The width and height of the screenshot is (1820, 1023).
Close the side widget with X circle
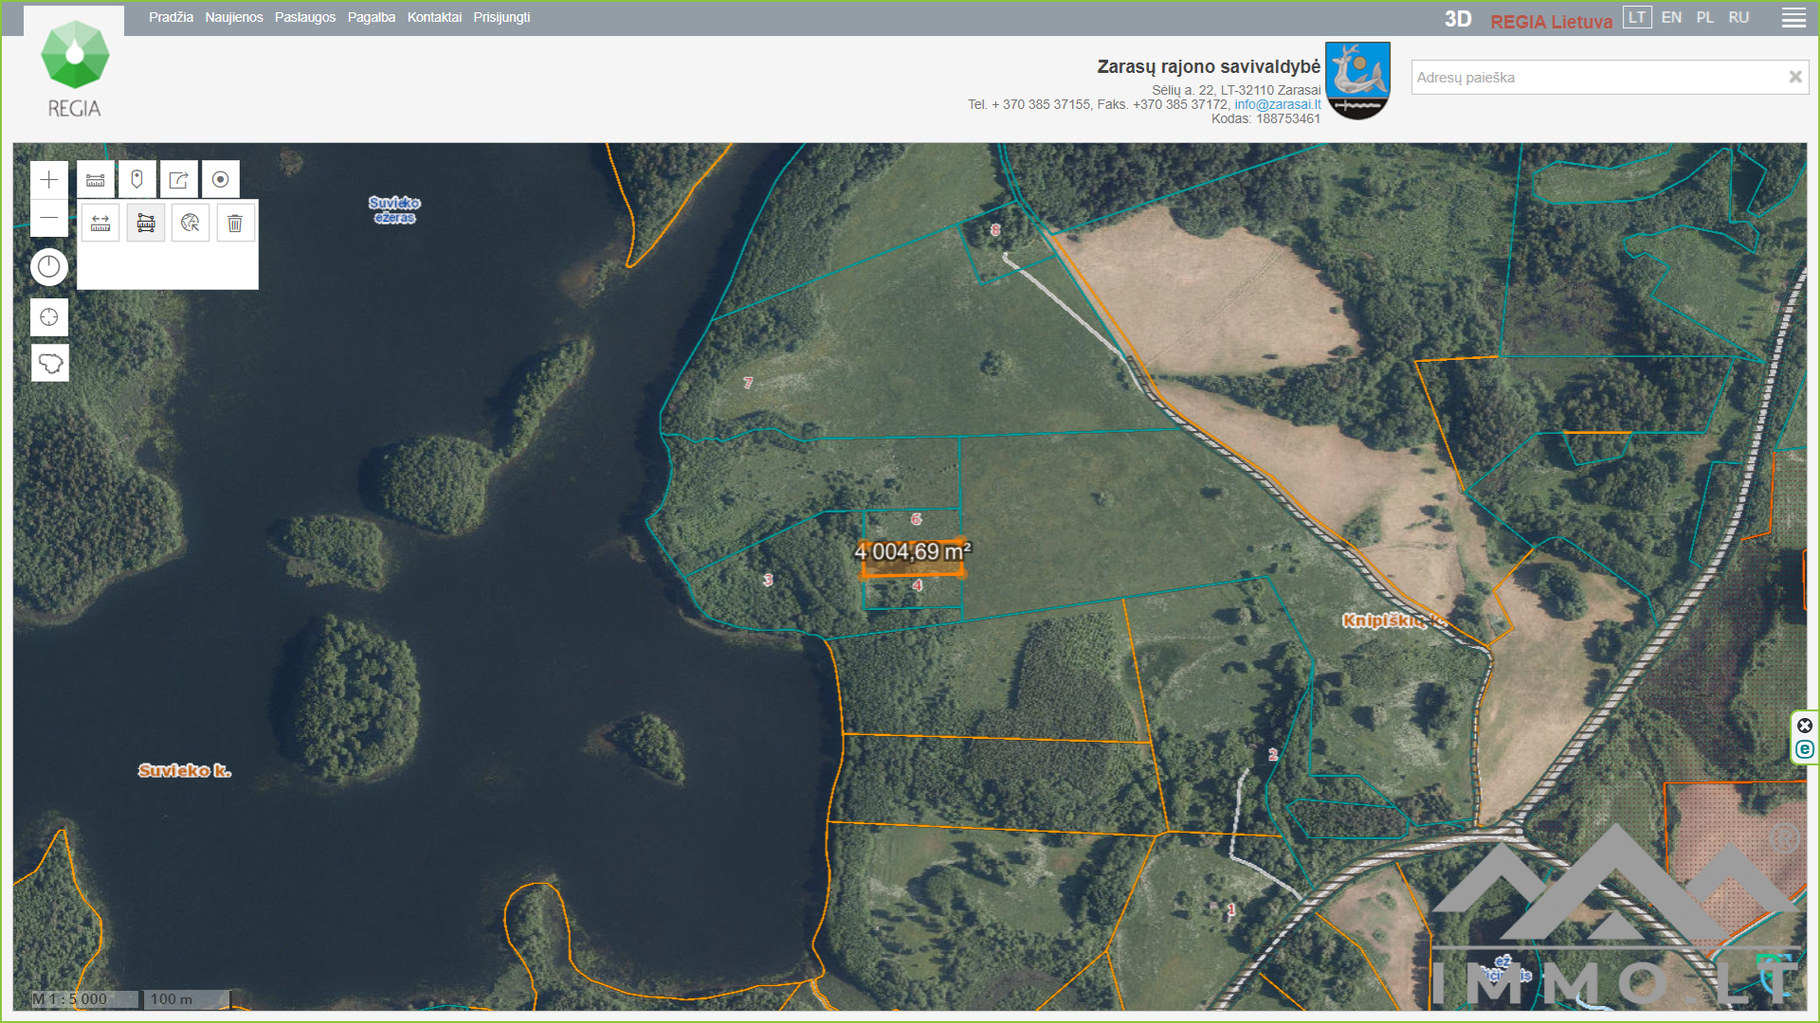coord(1805,726)
